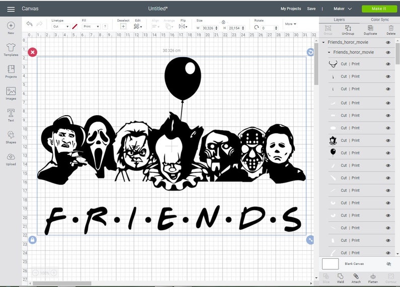Toggle visibility of the third Cut | Print layer
400x287 pixels.
coord(388,89)
